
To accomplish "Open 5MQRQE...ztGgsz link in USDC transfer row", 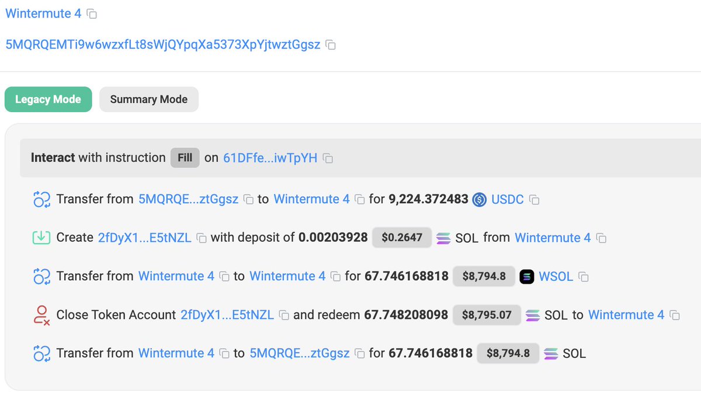I will (188, 199).
